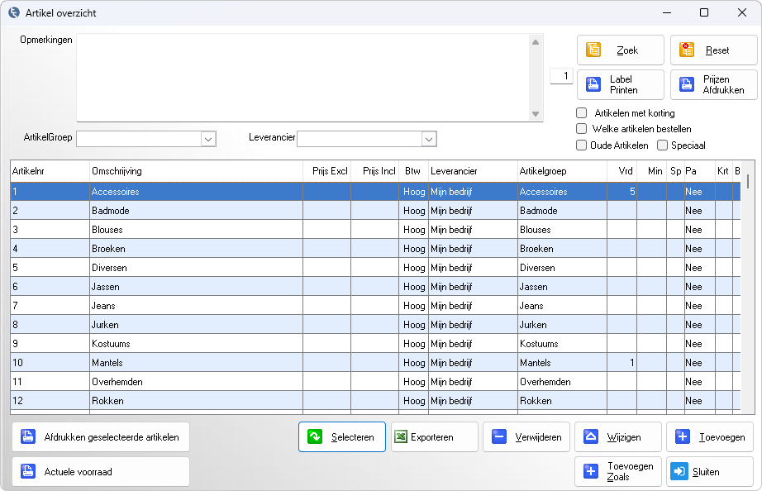Click the Actuele voorraad button
This screenshot has height=491, width=762.
click(x=101, y=471)
